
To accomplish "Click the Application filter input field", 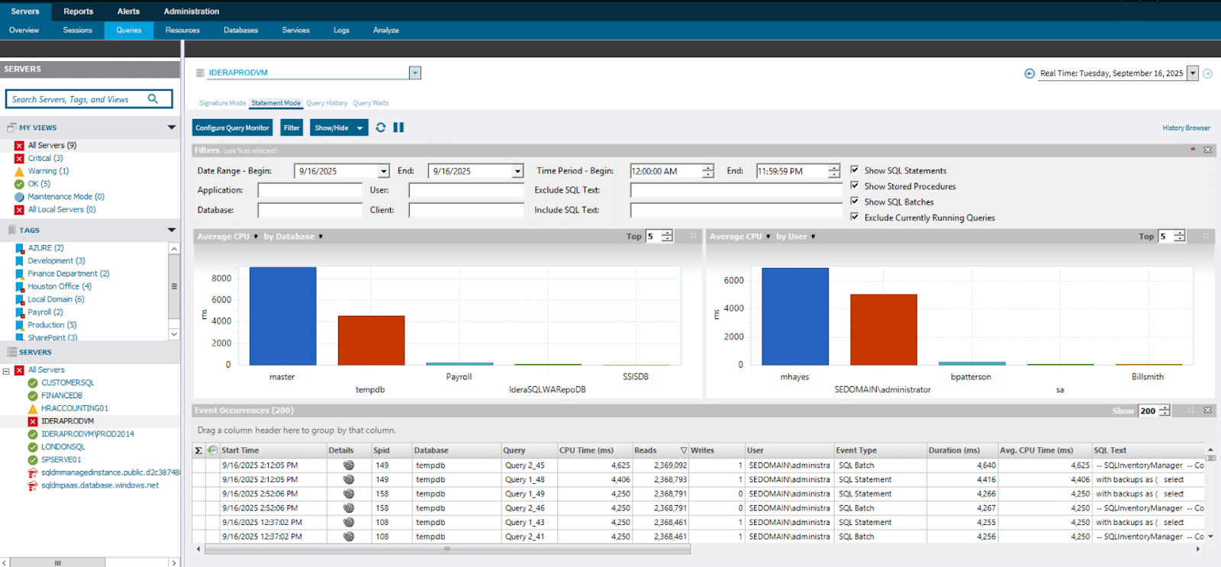I will point(310,190).
